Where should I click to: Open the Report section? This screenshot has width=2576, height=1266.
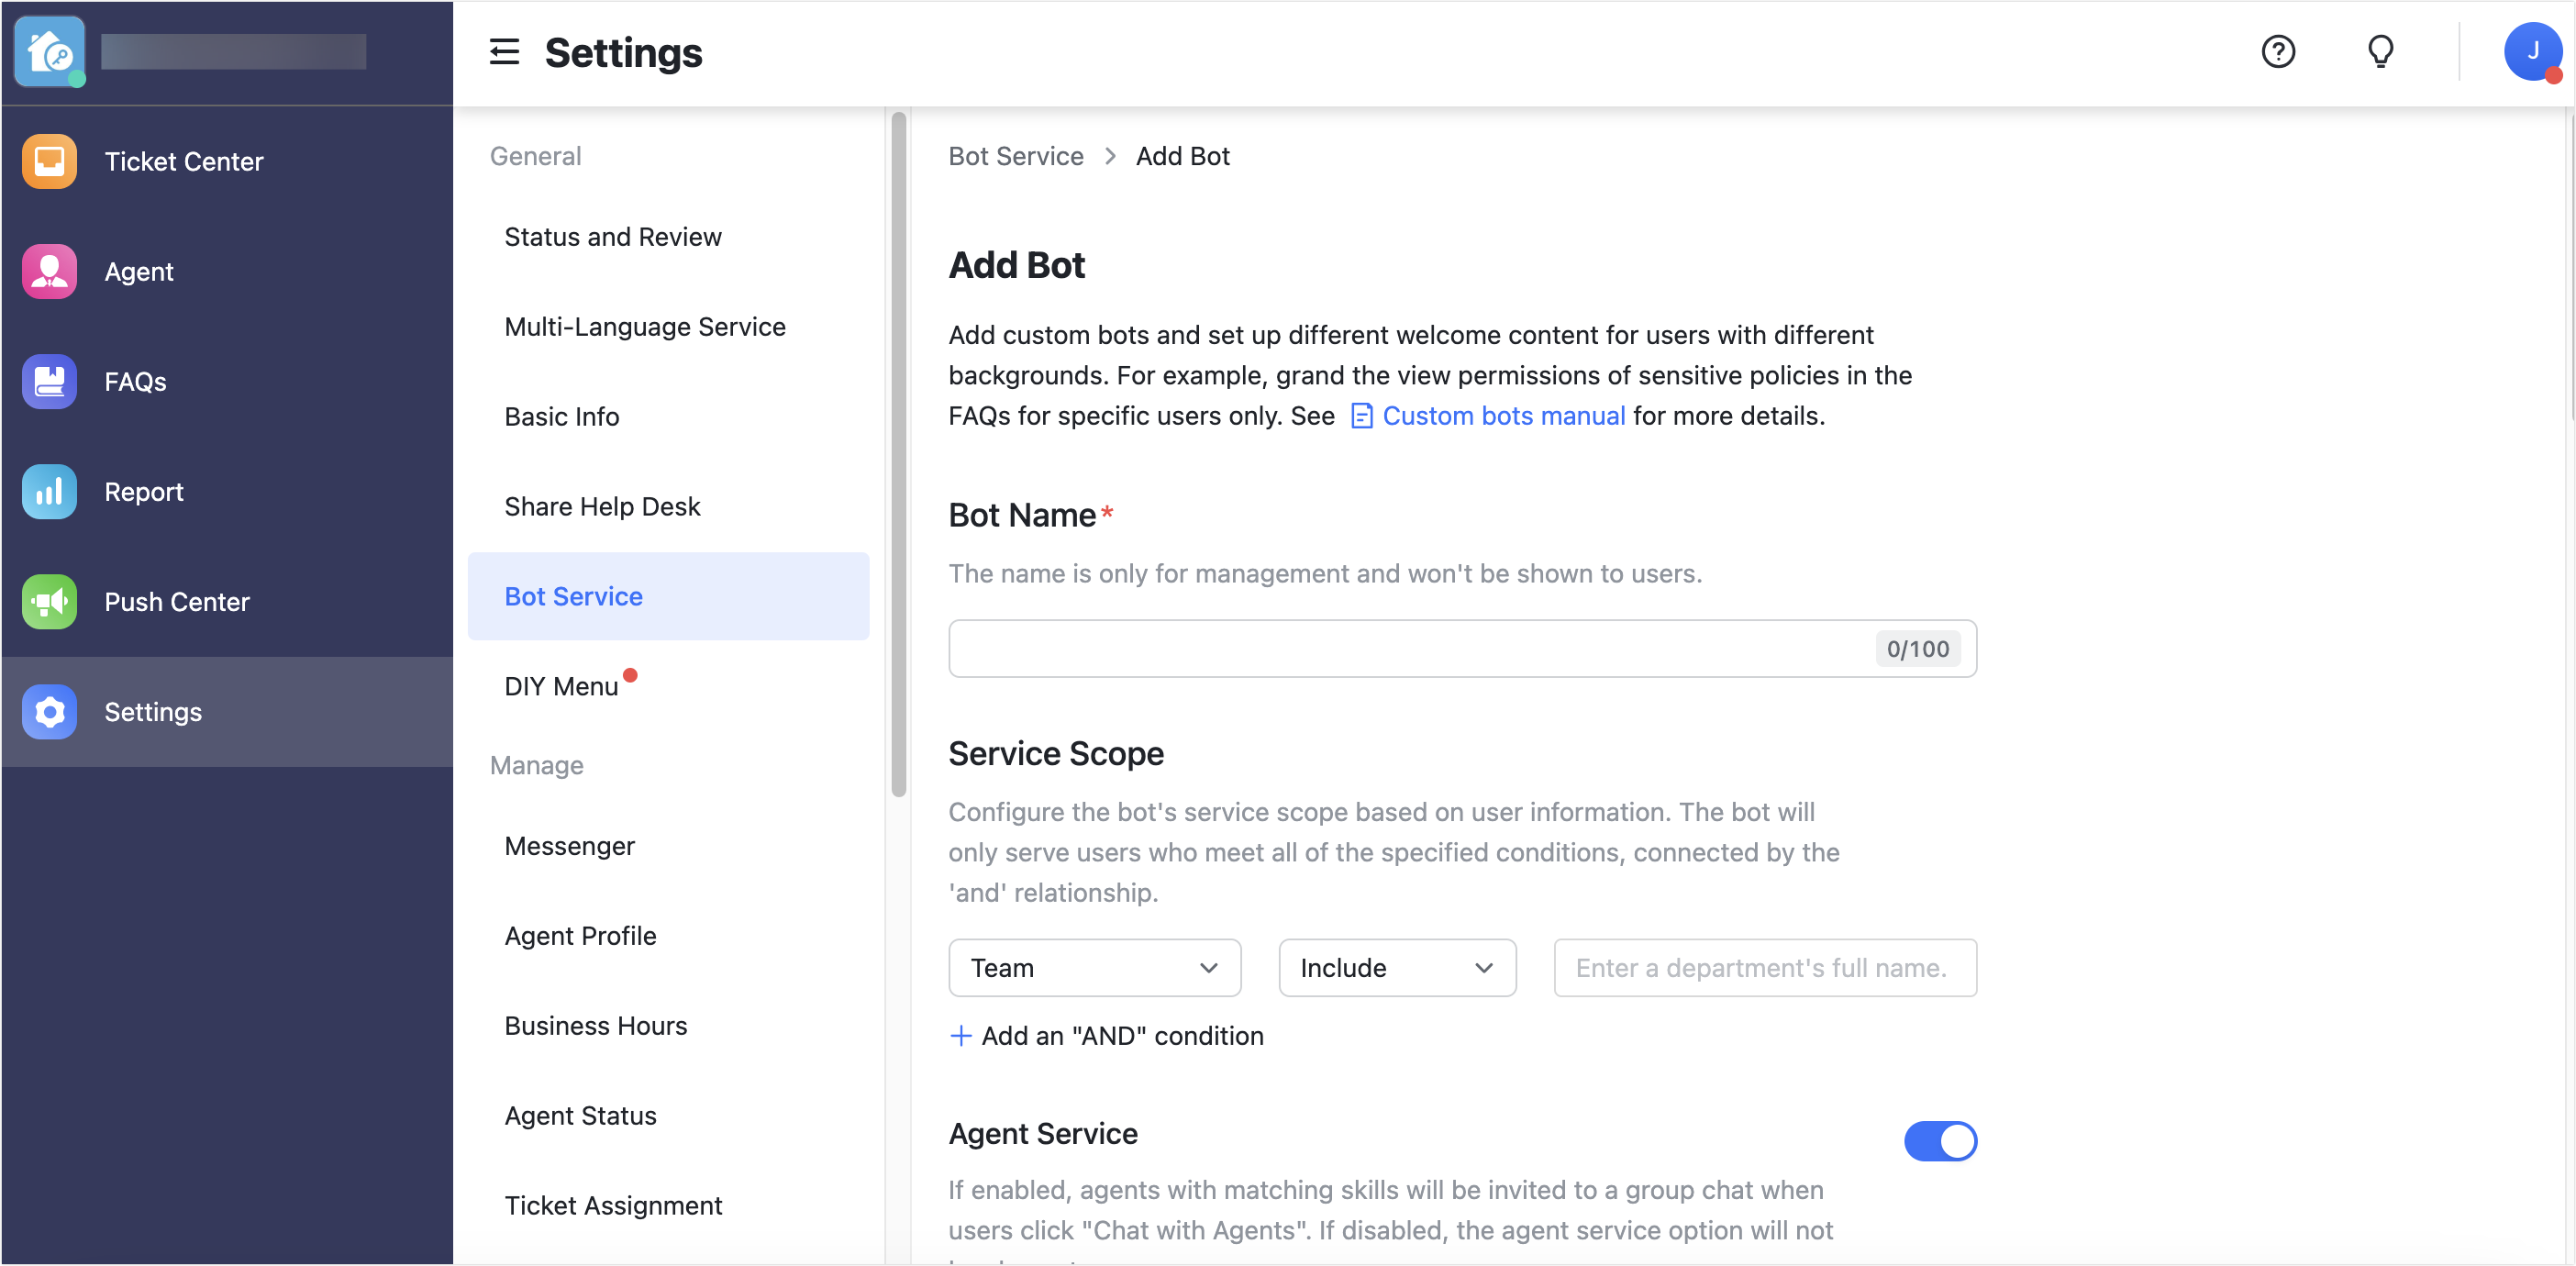tap(144, 491)
